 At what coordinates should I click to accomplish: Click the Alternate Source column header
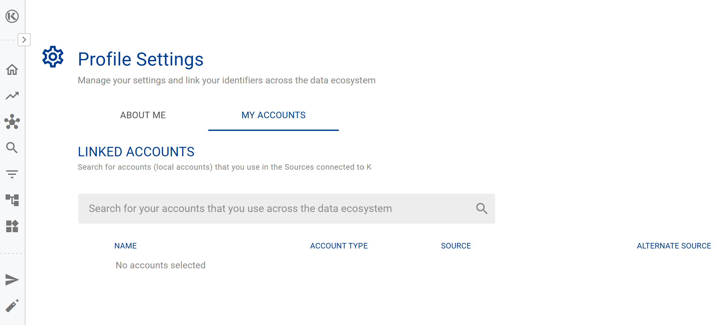tap(674, 246)
